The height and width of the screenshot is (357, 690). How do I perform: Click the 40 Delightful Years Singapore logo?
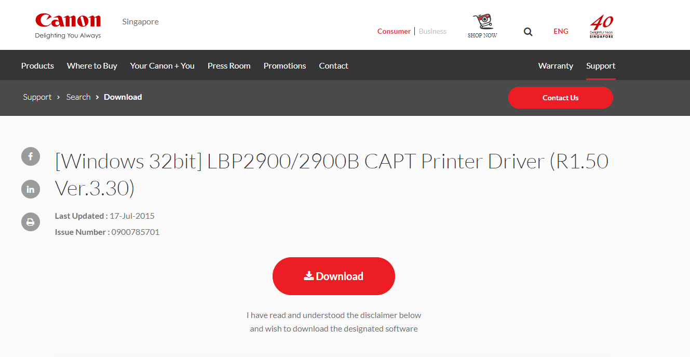(601, 27)
